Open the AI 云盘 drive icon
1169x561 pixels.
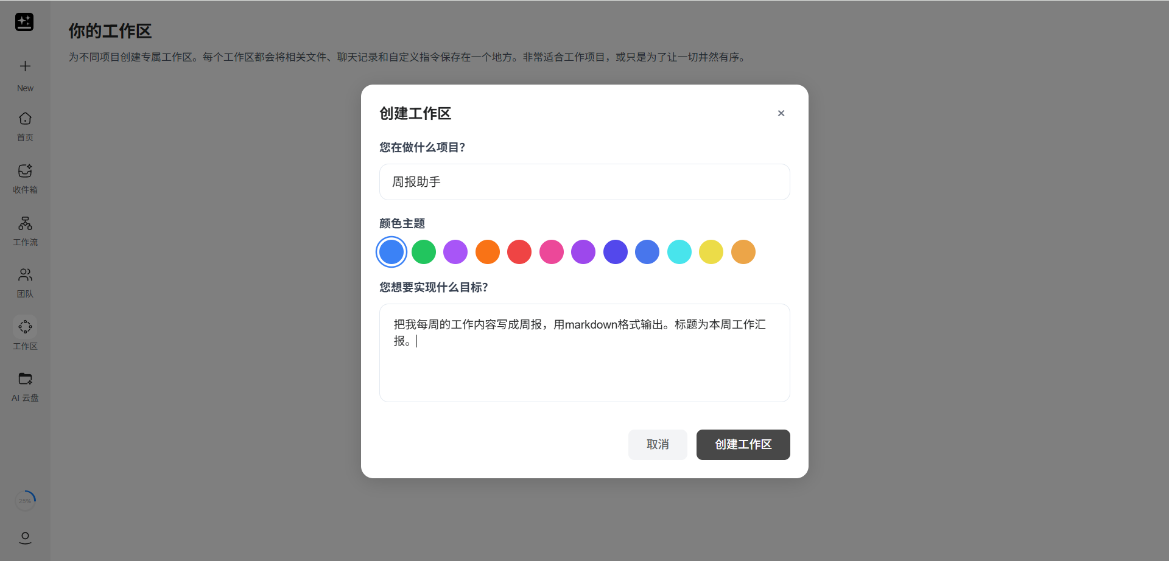(x=25, y=379)
